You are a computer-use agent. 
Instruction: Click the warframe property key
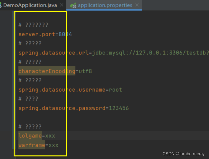coord(32,145)
